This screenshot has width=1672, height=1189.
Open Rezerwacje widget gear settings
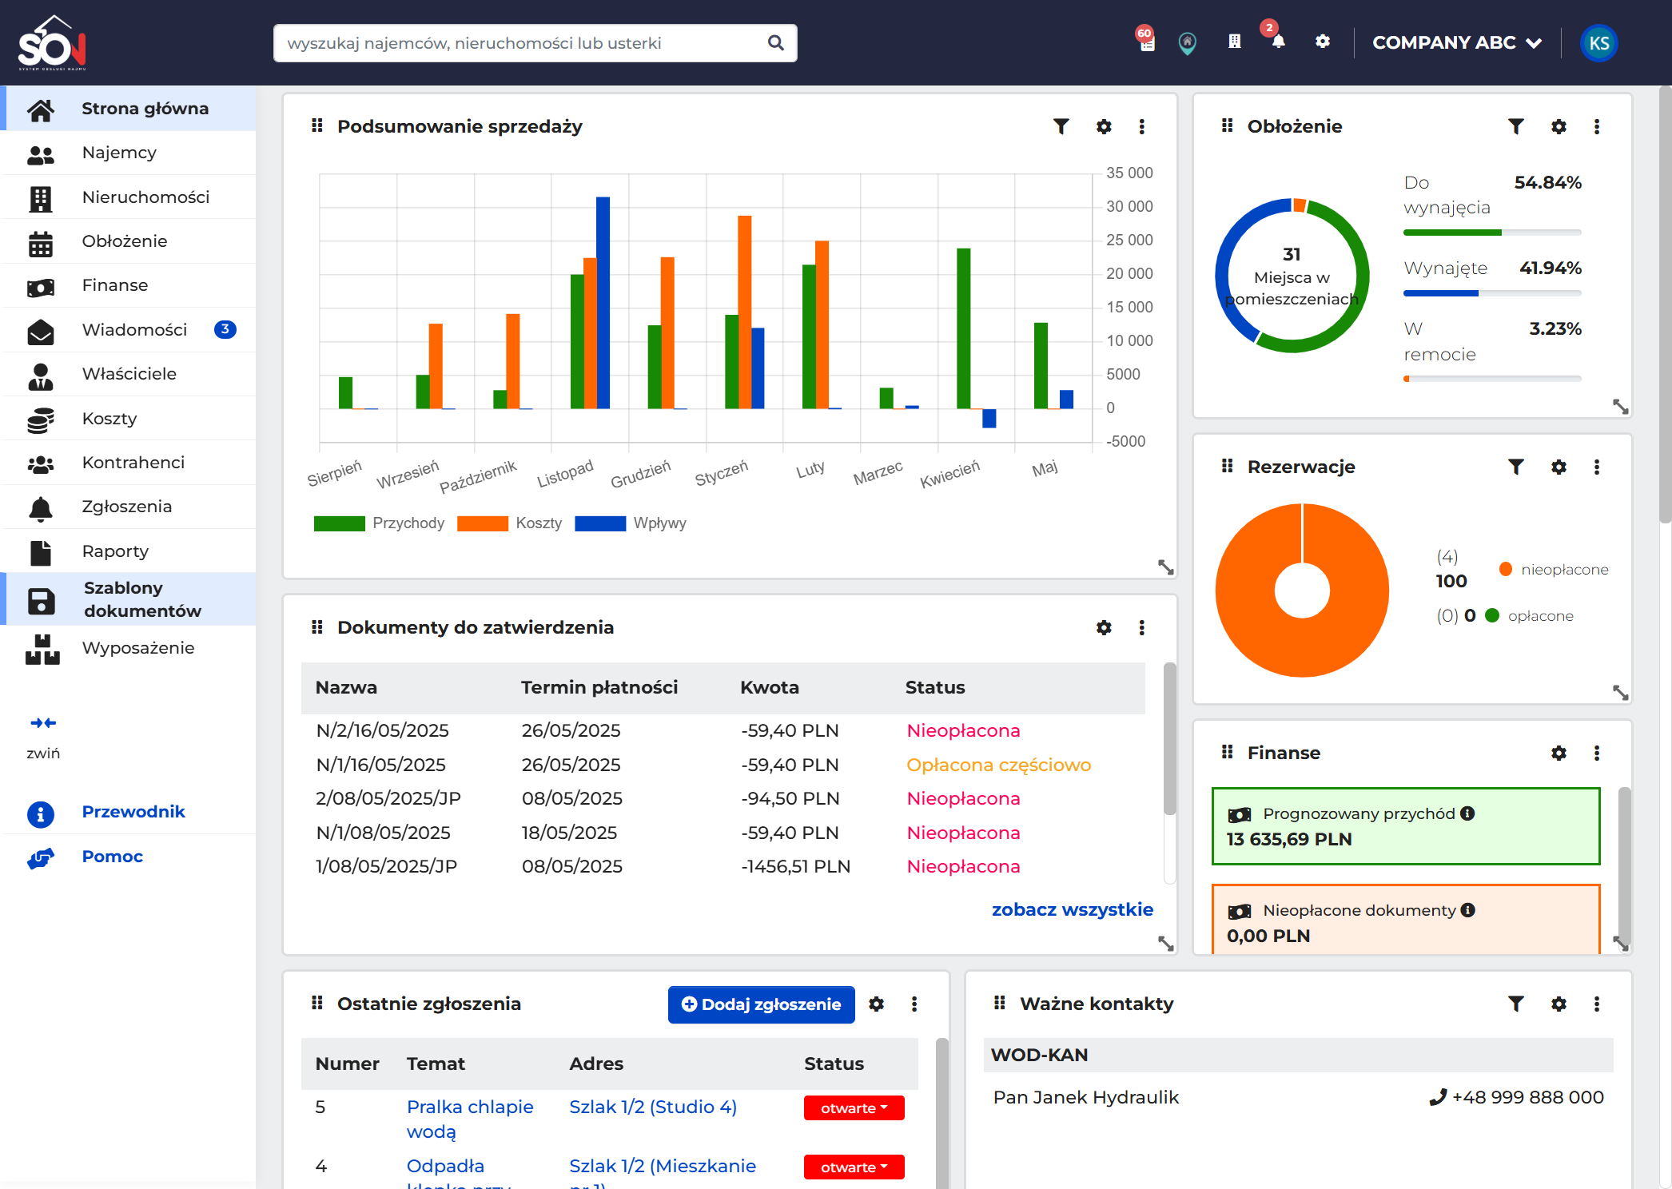[x=1559, y=467]
